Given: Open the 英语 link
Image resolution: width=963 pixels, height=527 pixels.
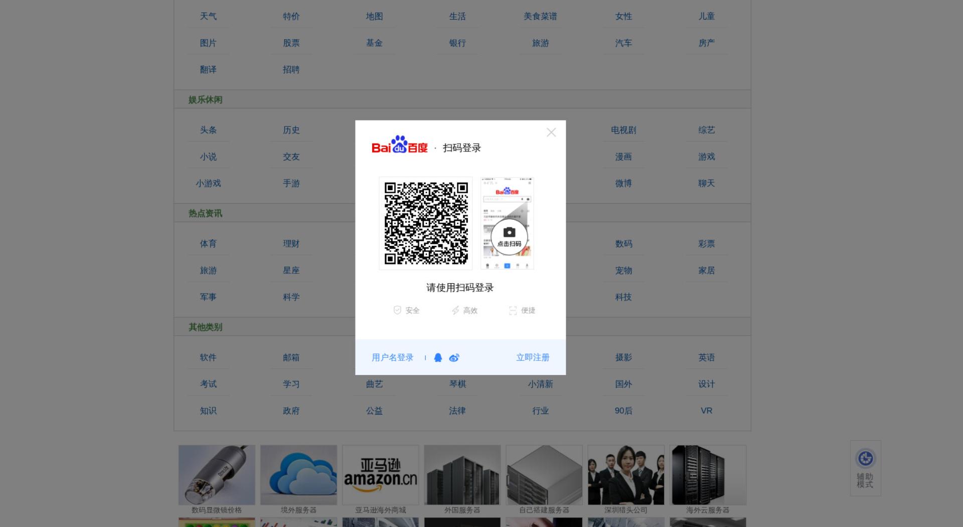Looking at the screenshot, I should pyautogui.click(x=706, y=357).
